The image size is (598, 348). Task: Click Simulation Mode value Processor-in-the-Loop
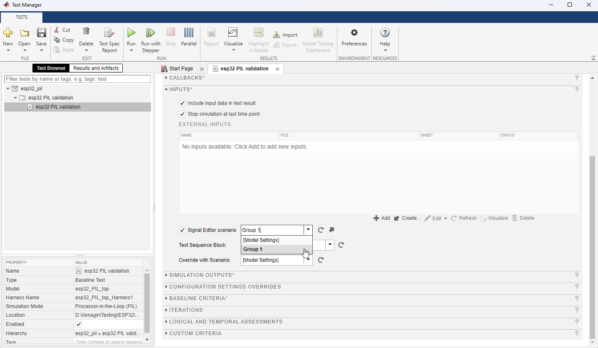click(106, 306)
